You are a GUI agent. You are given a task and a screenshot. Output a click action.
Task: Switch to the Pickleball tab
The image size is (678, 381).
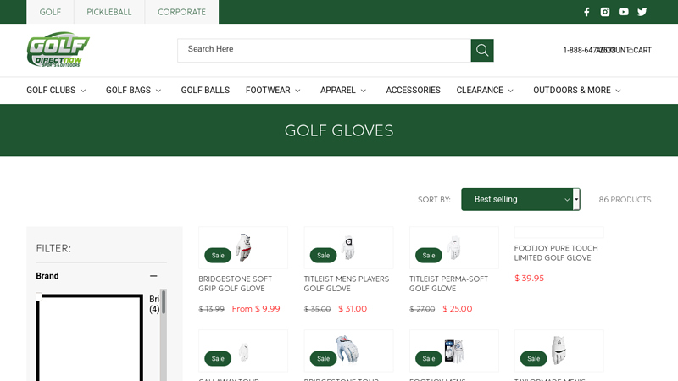(x=109, y=12)
